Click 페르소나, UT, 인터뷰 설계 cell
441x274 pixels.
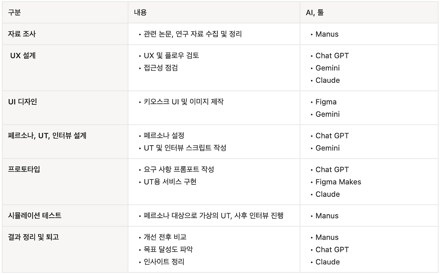click(47, 136)
